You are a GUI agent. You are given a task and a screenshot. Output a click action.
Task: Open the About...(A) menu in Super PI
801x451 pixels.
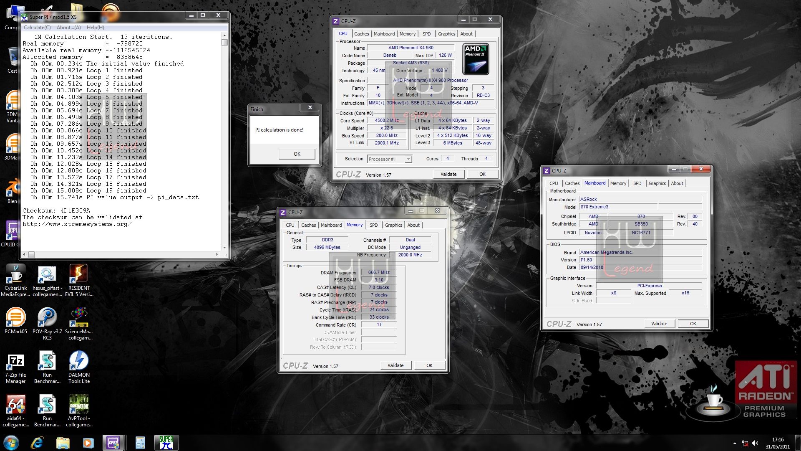pos(68,28)
